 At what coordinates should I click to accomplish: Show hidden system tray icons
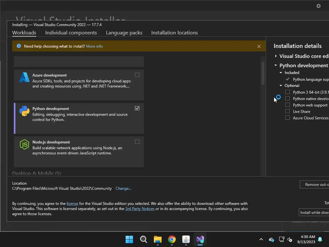click(x=261, y=239)
